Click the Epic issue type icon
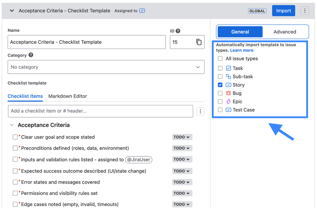 (x=228, y=101)
